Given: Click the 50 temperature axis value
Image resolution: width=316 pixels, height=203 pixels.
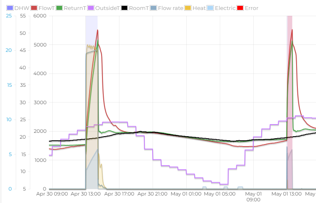Looking at the screenshot, I should click(x=23, y=33).
